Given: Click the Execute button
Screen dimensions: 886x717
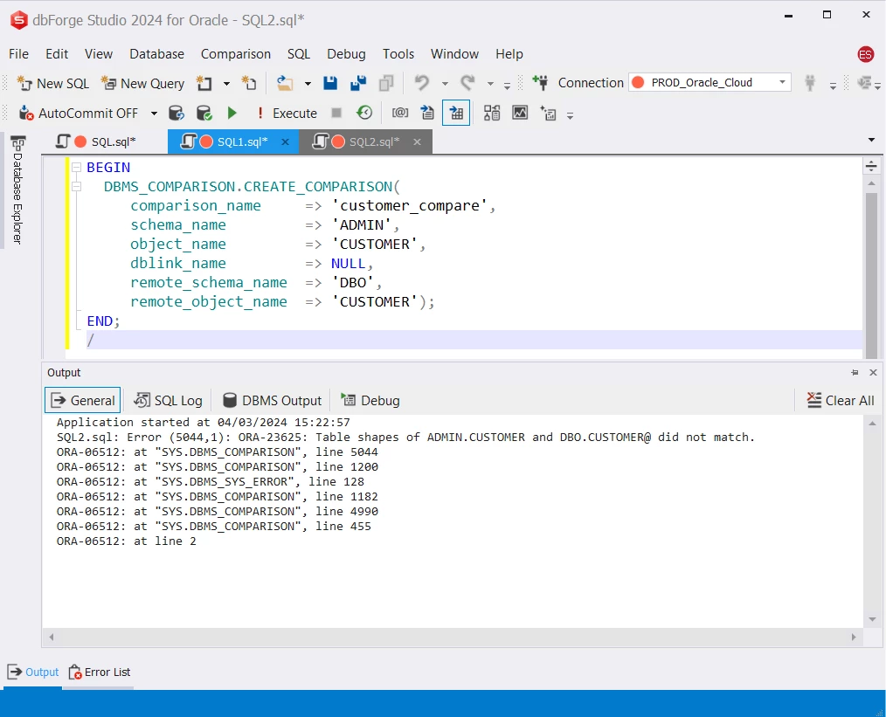Looking at the screenshot, I should pos(287,114).
